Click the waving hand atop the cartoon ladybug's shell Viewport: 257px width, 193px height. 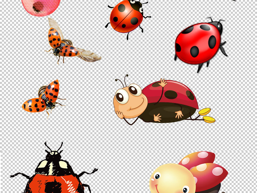pyautogui.click(x=163, y=83)
